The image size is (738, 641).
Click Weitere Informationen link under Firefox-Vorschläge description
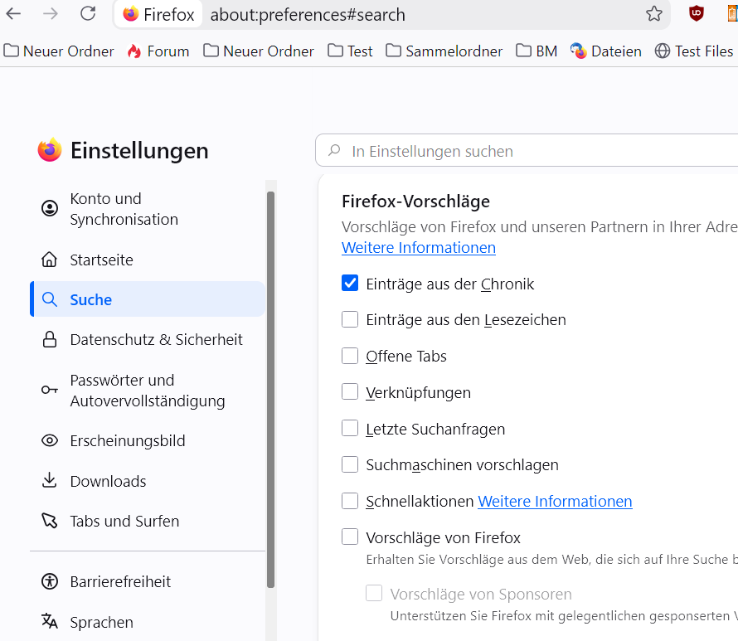(x=419, y=248)
